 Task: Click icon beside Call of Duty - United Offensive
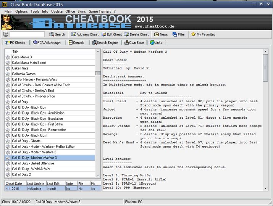pyautogui.click(x=8, y=163)
